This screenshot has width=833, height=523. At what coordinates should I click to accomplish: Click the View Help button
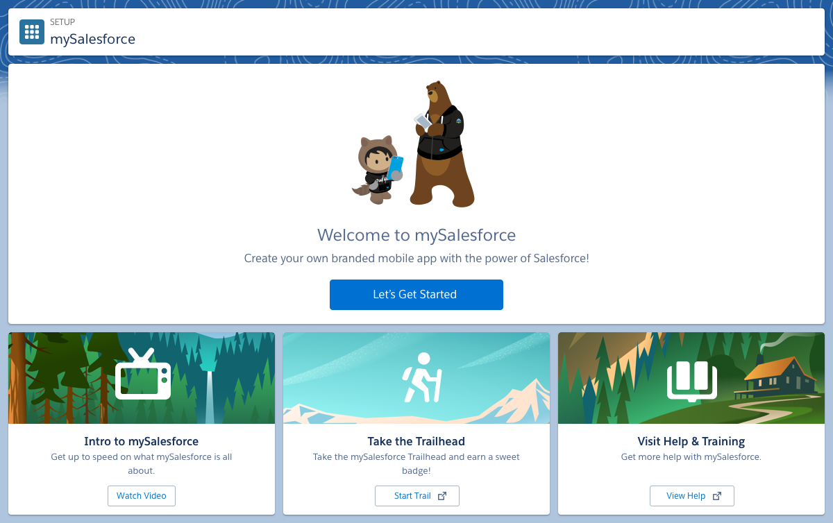(x=691, y=496)
